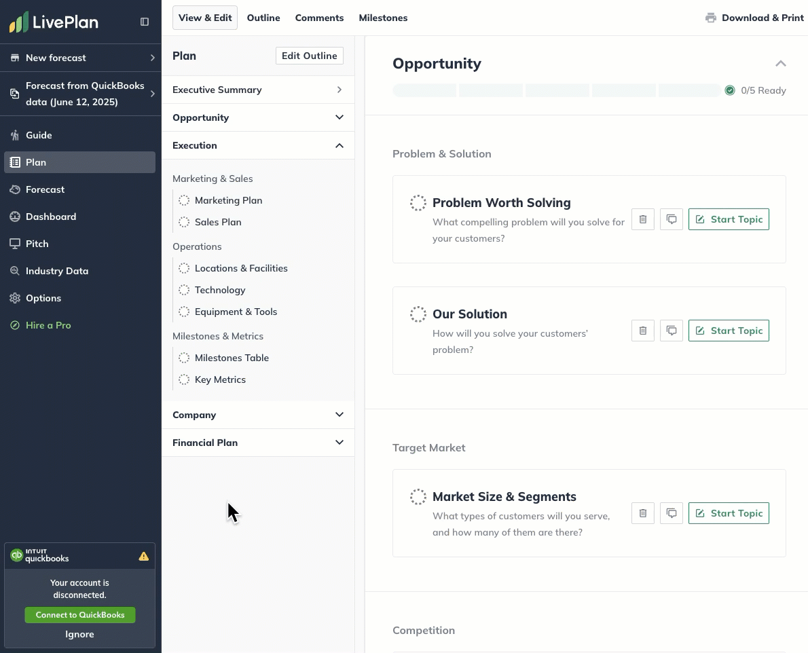
Task: Delete the Our Solution topic
Action: pyautogui.click(x=642, y=331)
